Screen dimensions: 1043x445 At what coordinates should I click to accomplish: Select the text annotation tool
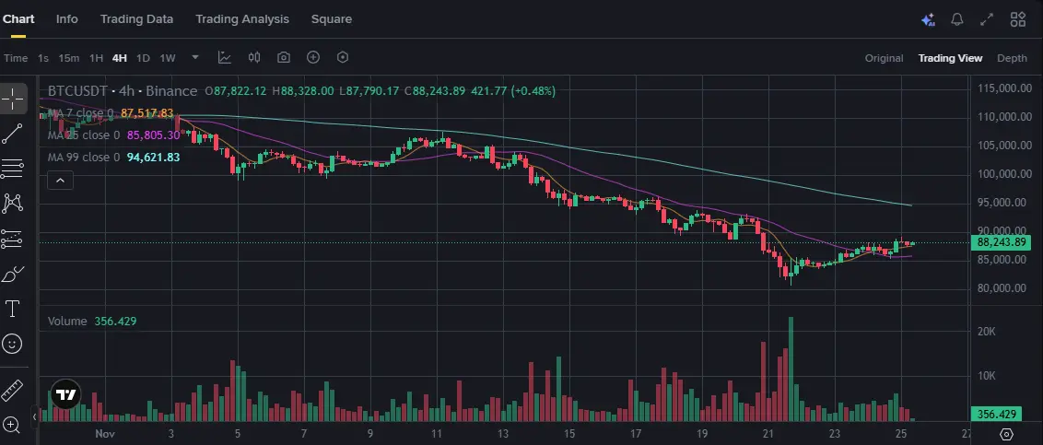point(12,308)
